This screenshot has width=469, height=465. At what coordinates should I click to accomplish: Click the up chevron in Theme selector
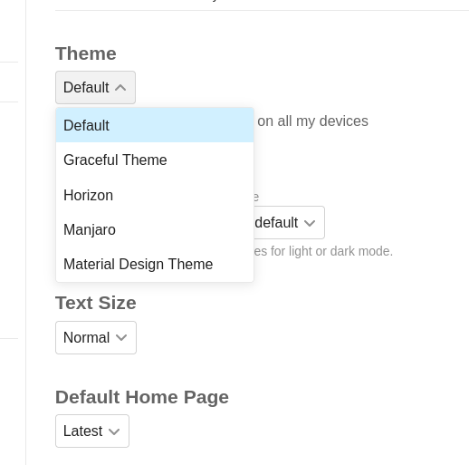120,88
